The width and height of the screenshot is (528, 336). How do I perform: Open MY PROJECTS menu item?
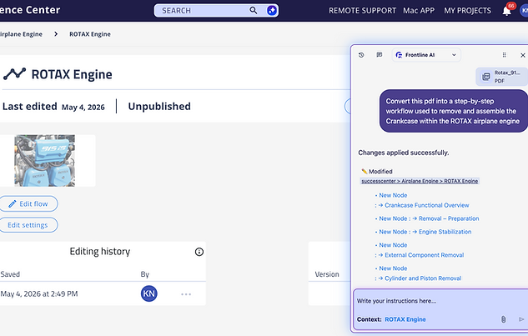point(467,11)
